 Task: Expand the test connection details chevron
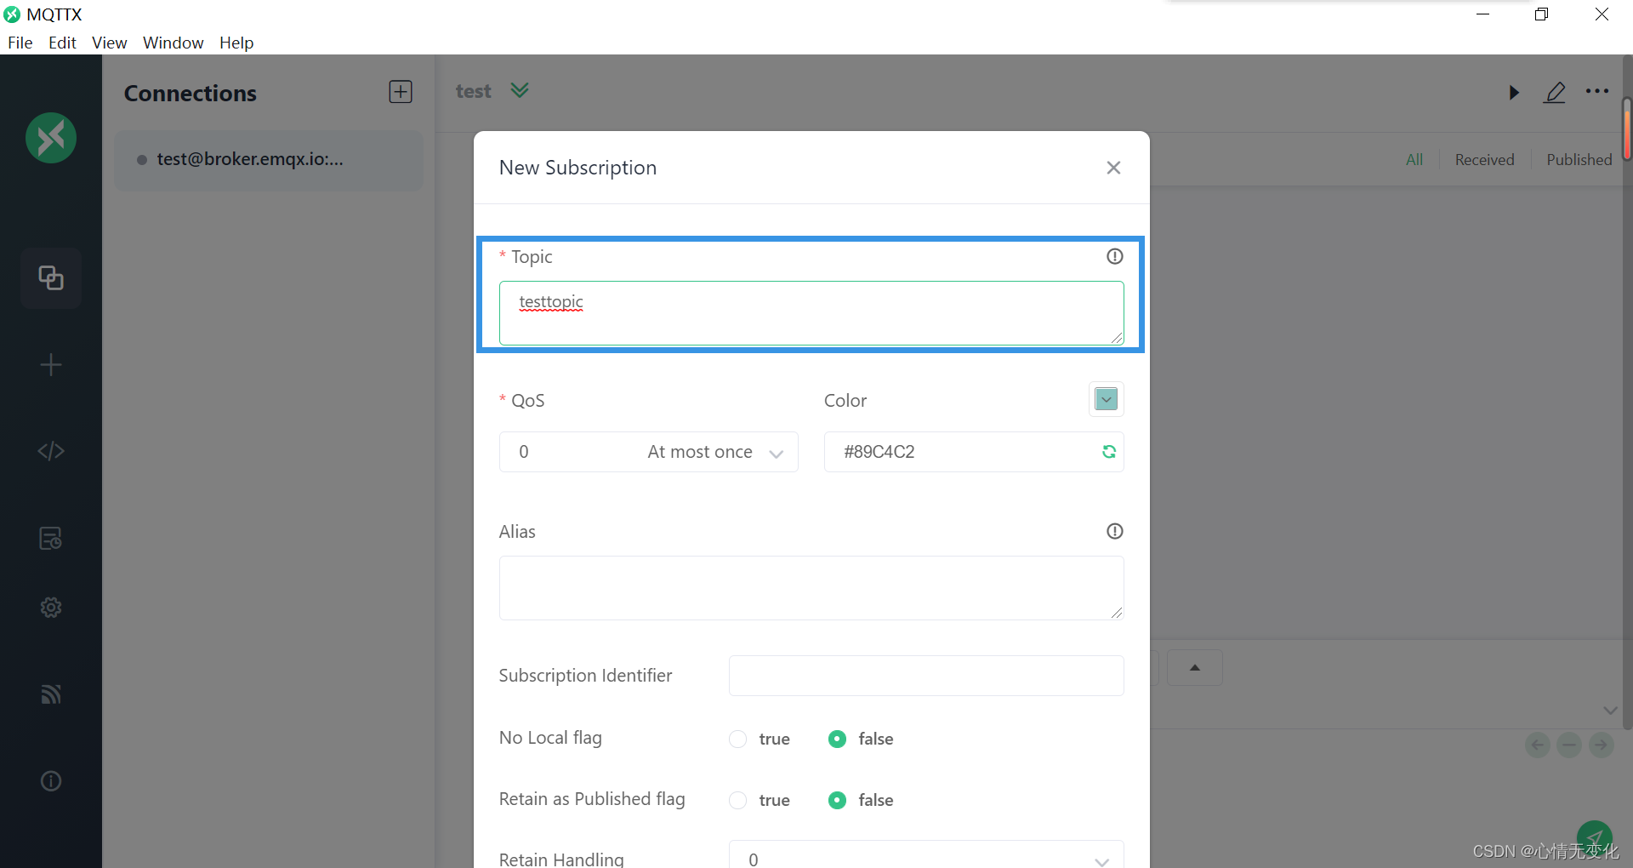(x=520, y=90)
